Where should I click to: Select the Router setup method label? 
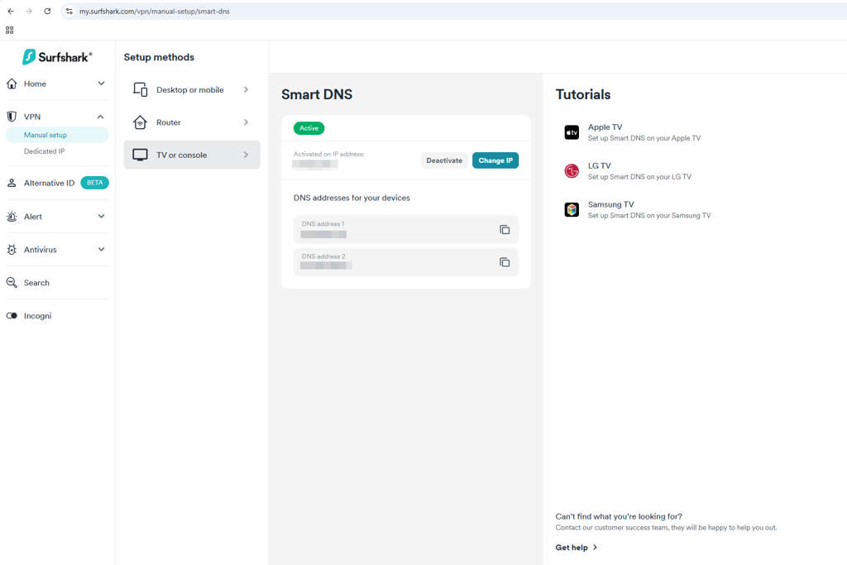click(169, 122)
